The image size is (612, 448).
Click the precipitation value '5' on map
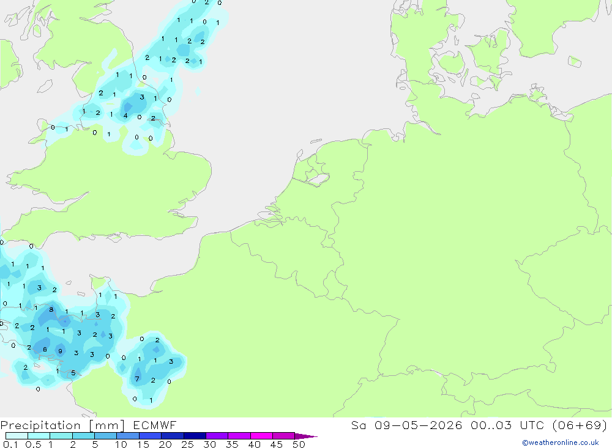coord(73,373)
